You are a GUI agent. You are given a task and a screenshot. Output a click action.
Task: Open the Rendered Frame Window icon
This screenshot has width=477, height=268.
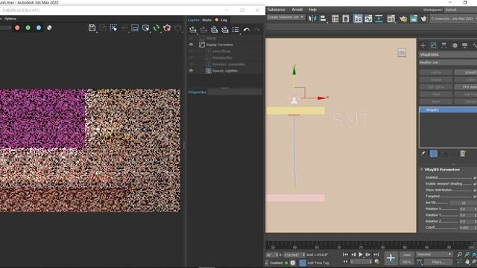(414, 19)
